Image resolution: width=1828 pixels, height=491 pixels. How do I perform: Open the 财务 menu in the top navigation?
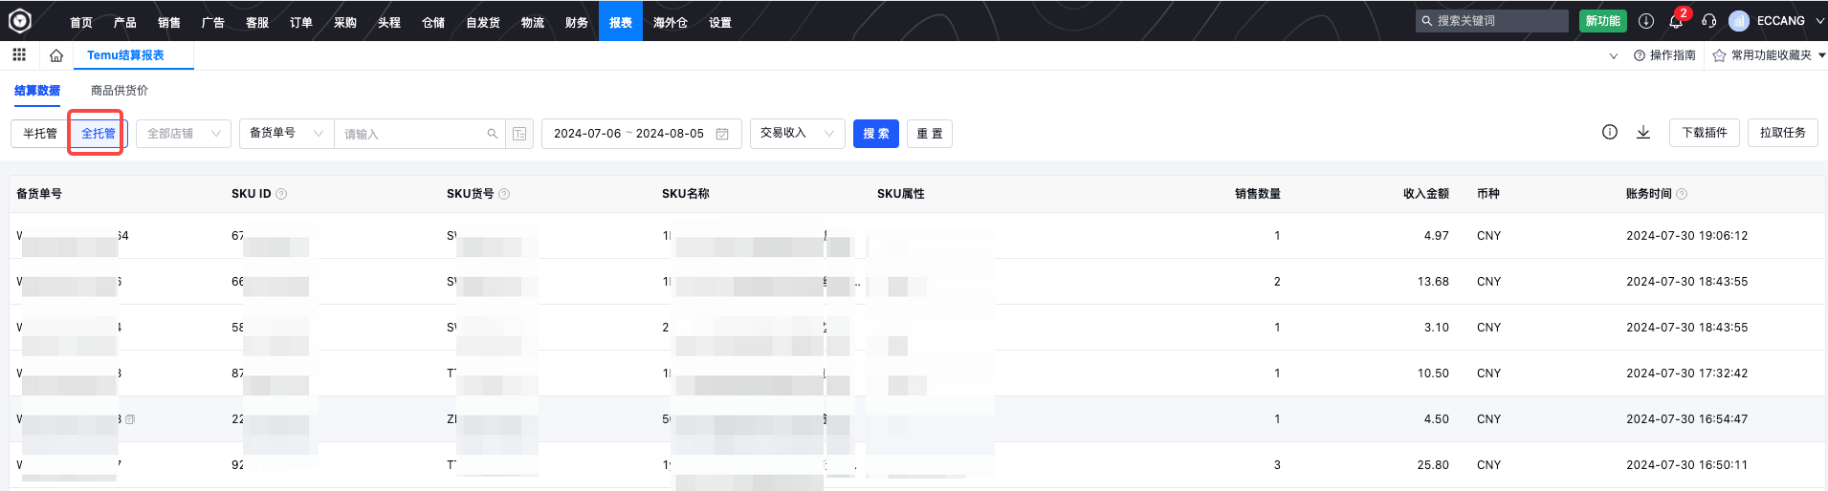pos(577,22)
